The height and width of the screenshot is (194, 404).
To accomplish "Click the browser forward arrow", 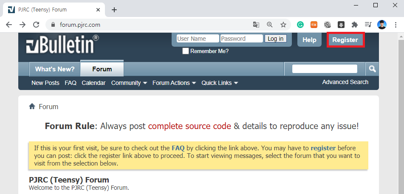I will (x=23, y=25).
